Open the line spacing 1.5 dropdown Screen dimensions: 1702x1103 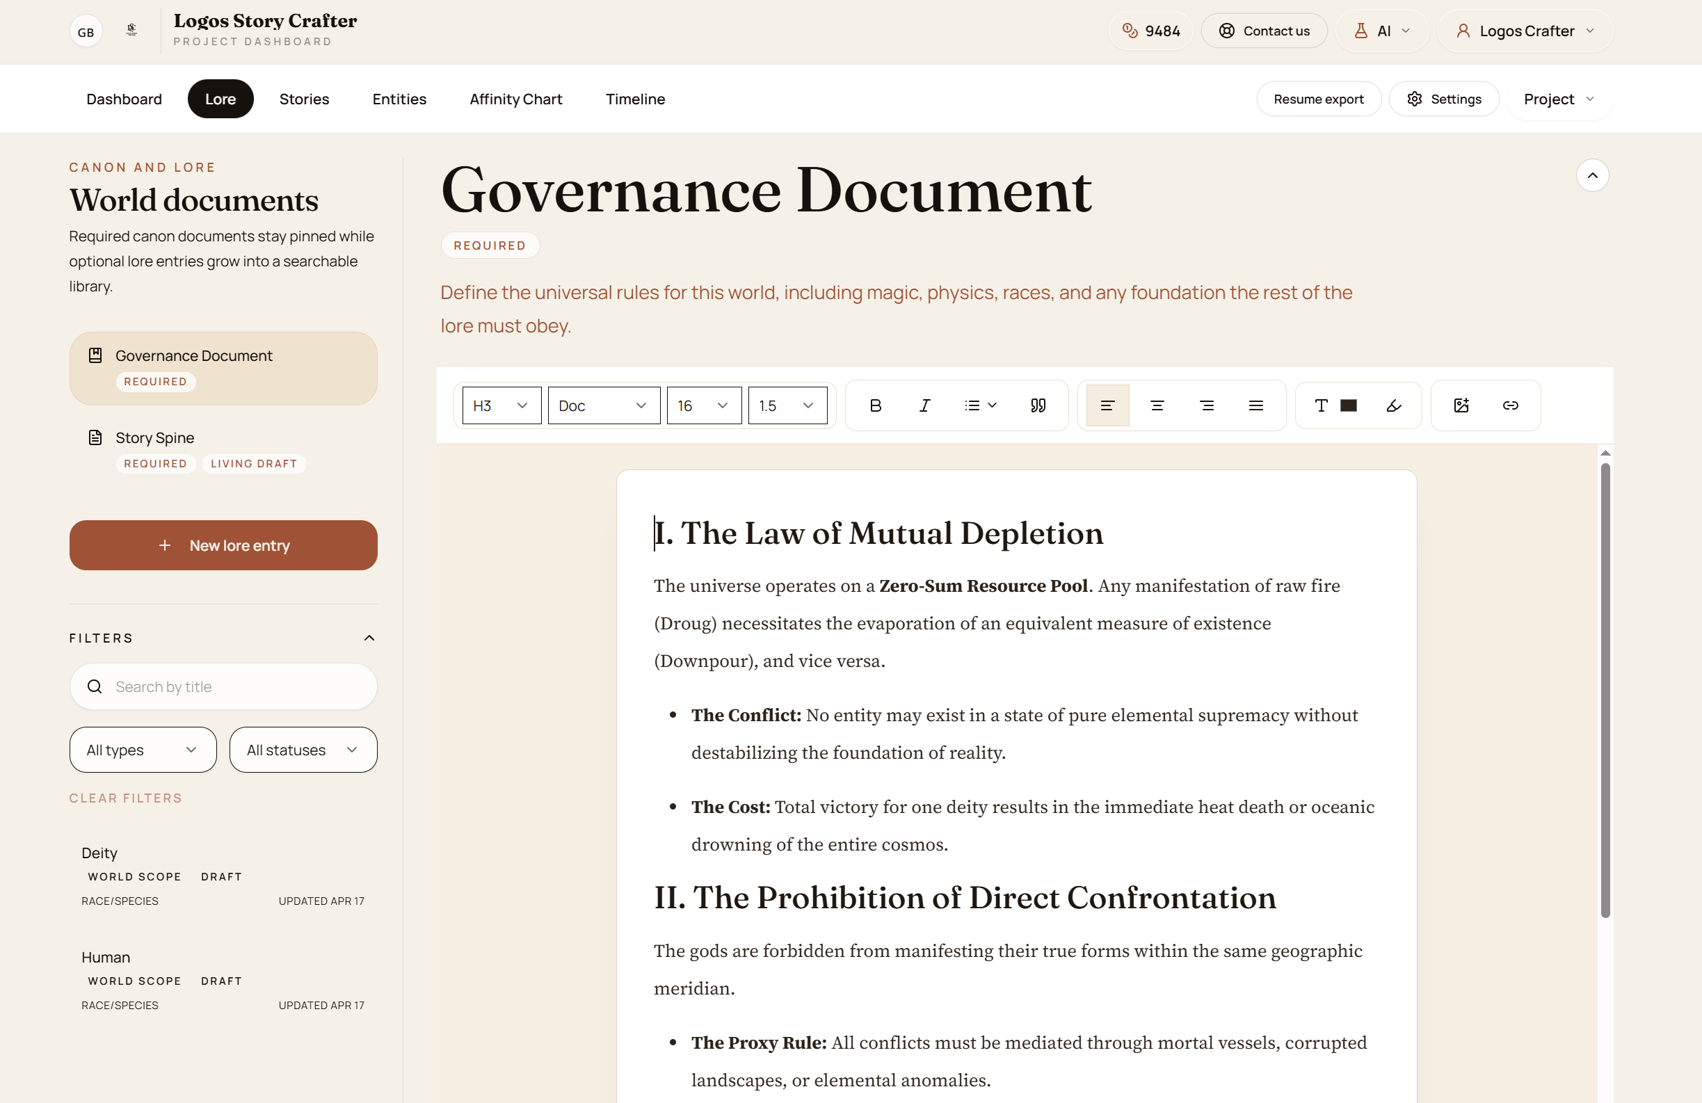pos(787,405)
